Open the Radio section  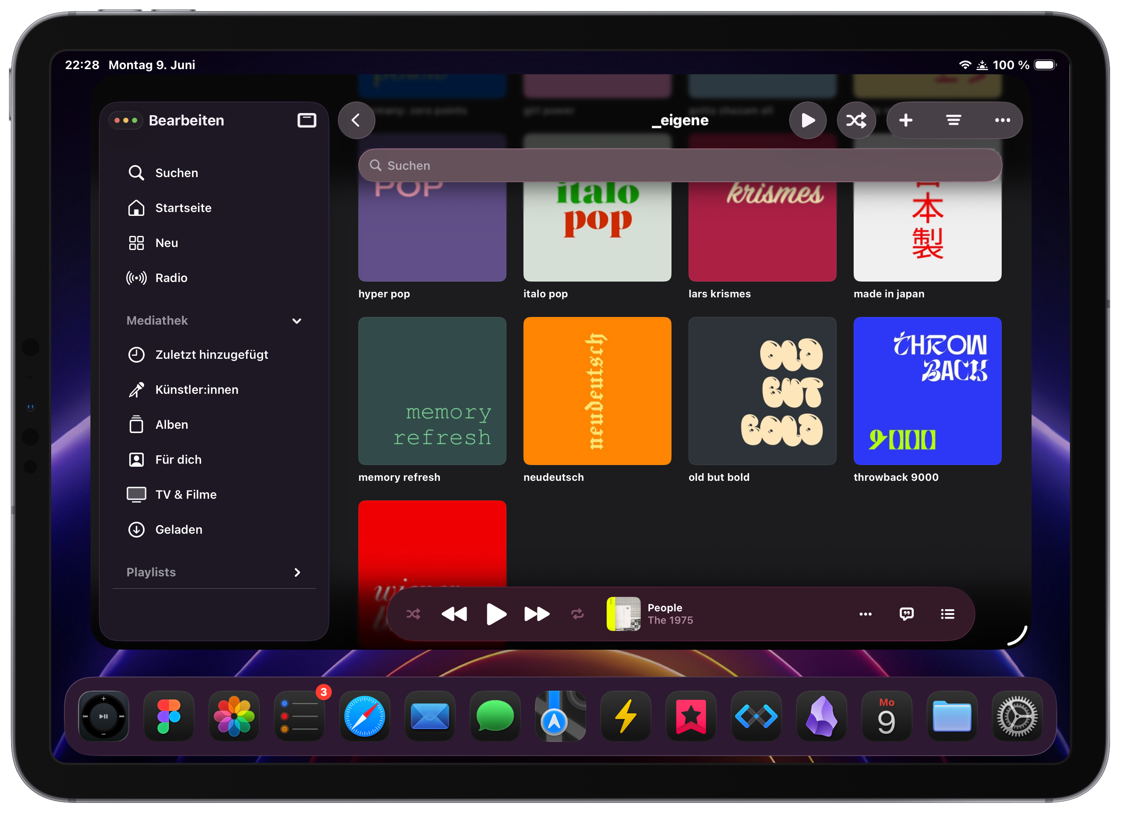click(x=214, y=278)
